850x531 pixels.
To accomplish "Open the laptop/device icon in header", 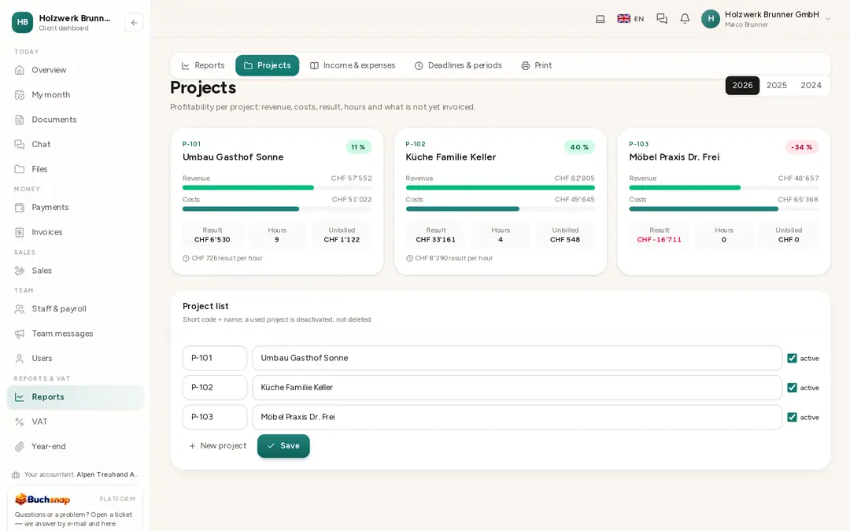I will (600, 19).
